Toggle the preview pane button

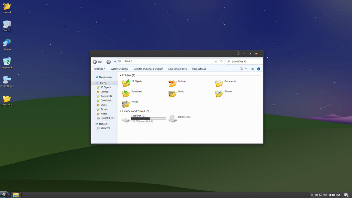pyautogui.click(x=252, y=69)
